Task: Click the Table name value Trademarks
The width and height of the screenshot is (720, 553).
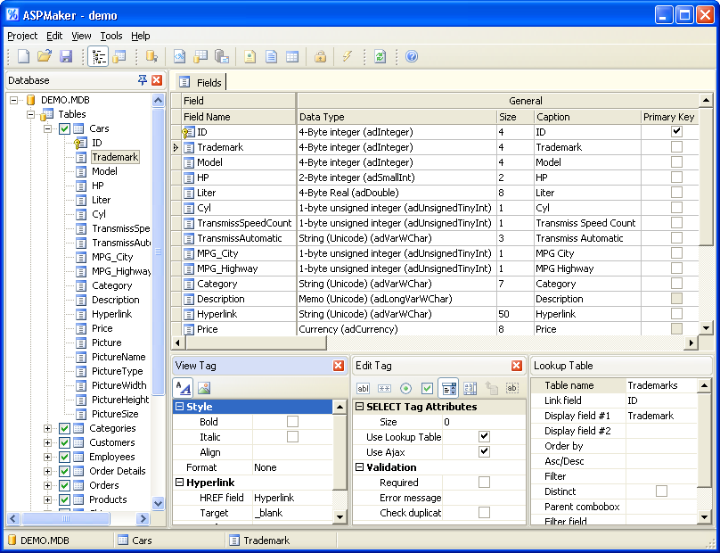Action: pos(661,385)
